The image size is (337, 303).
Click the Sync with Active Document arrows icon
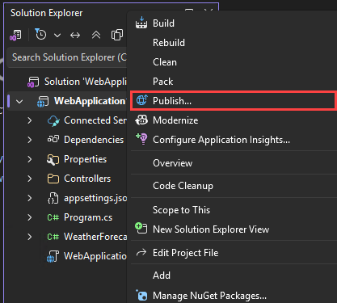[75, 36]
